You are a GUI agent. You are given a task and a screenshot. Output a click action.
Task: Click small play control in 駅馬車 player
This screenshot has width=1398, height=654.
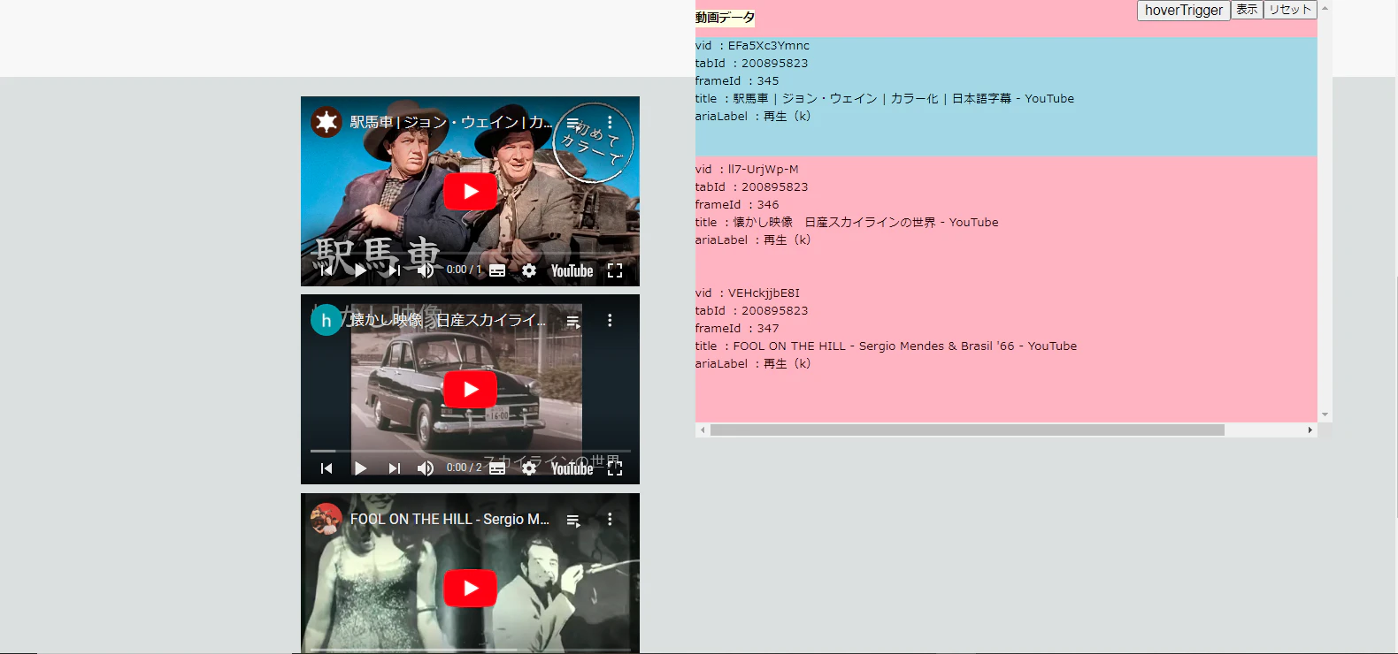[x=360, y=270]
